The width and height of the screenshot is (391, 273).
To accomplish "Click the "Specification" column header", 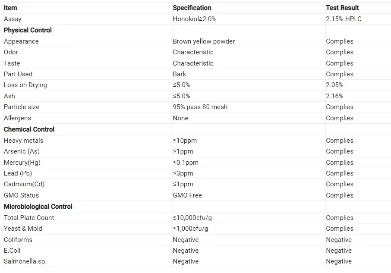I will 192,8.
